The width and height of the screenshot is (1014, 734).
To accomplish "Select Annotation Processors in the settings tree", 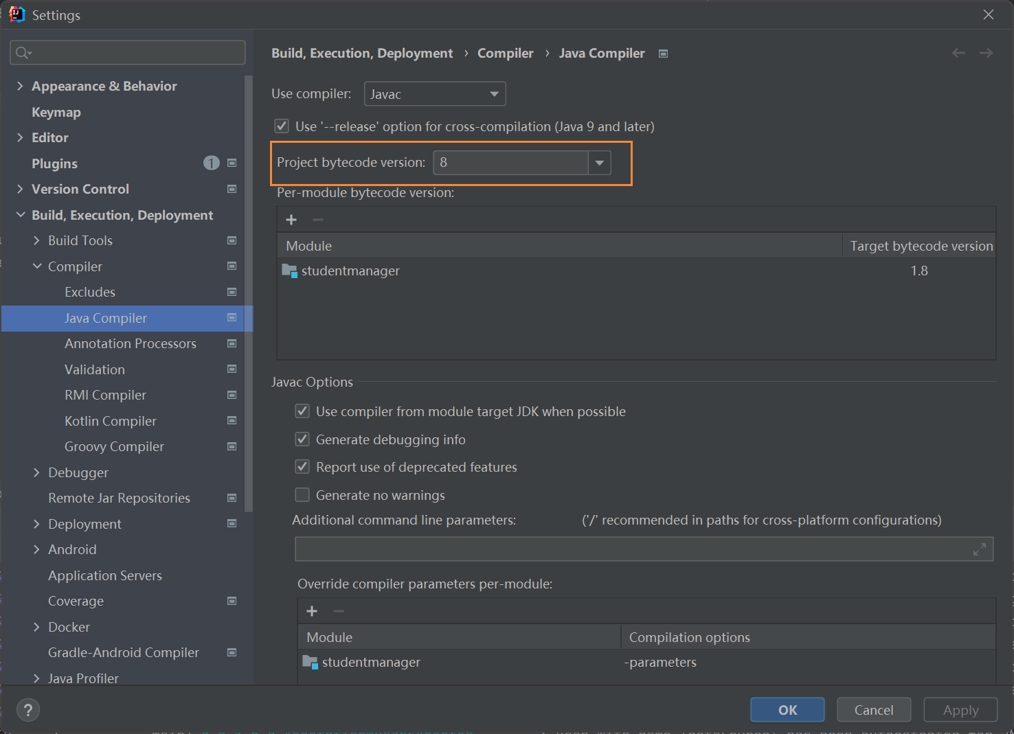I will 131,343.
